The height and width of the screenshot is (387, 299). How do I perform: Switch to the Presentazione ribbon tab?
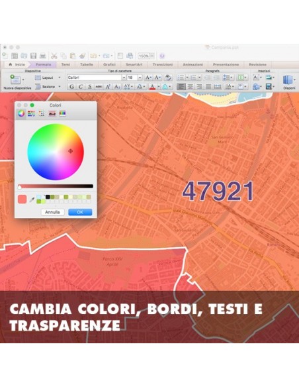pyautogui.click(x=226, y=64)
